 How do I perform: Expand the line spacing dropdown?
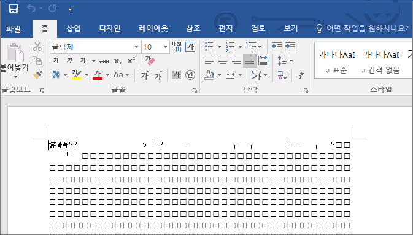point(291,61)
